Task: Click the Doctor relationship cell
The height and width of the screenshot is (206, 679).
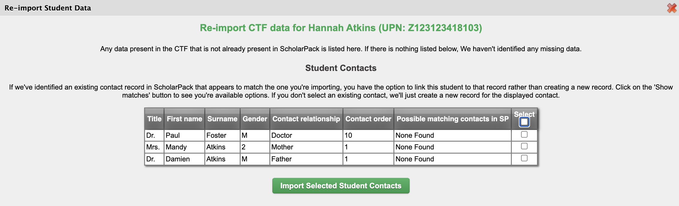Action: point(306,135)
